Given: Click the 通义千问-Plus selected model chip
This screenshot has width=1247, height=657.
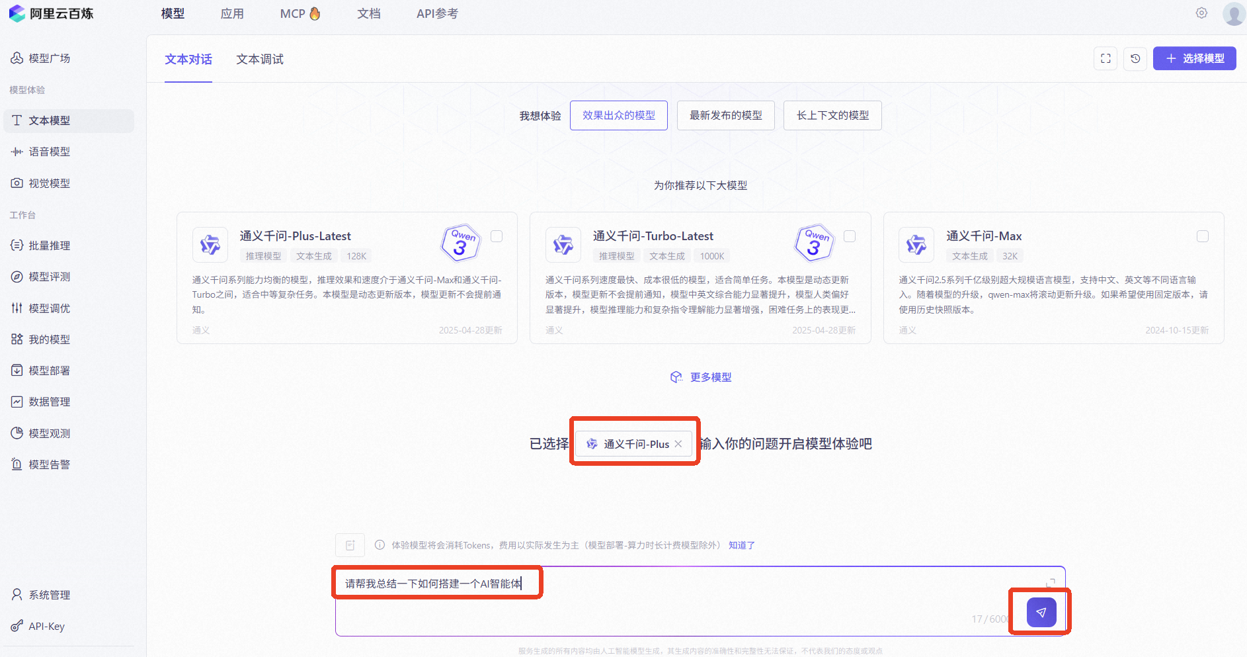Looking at the screenshot, I should (633, 444).
